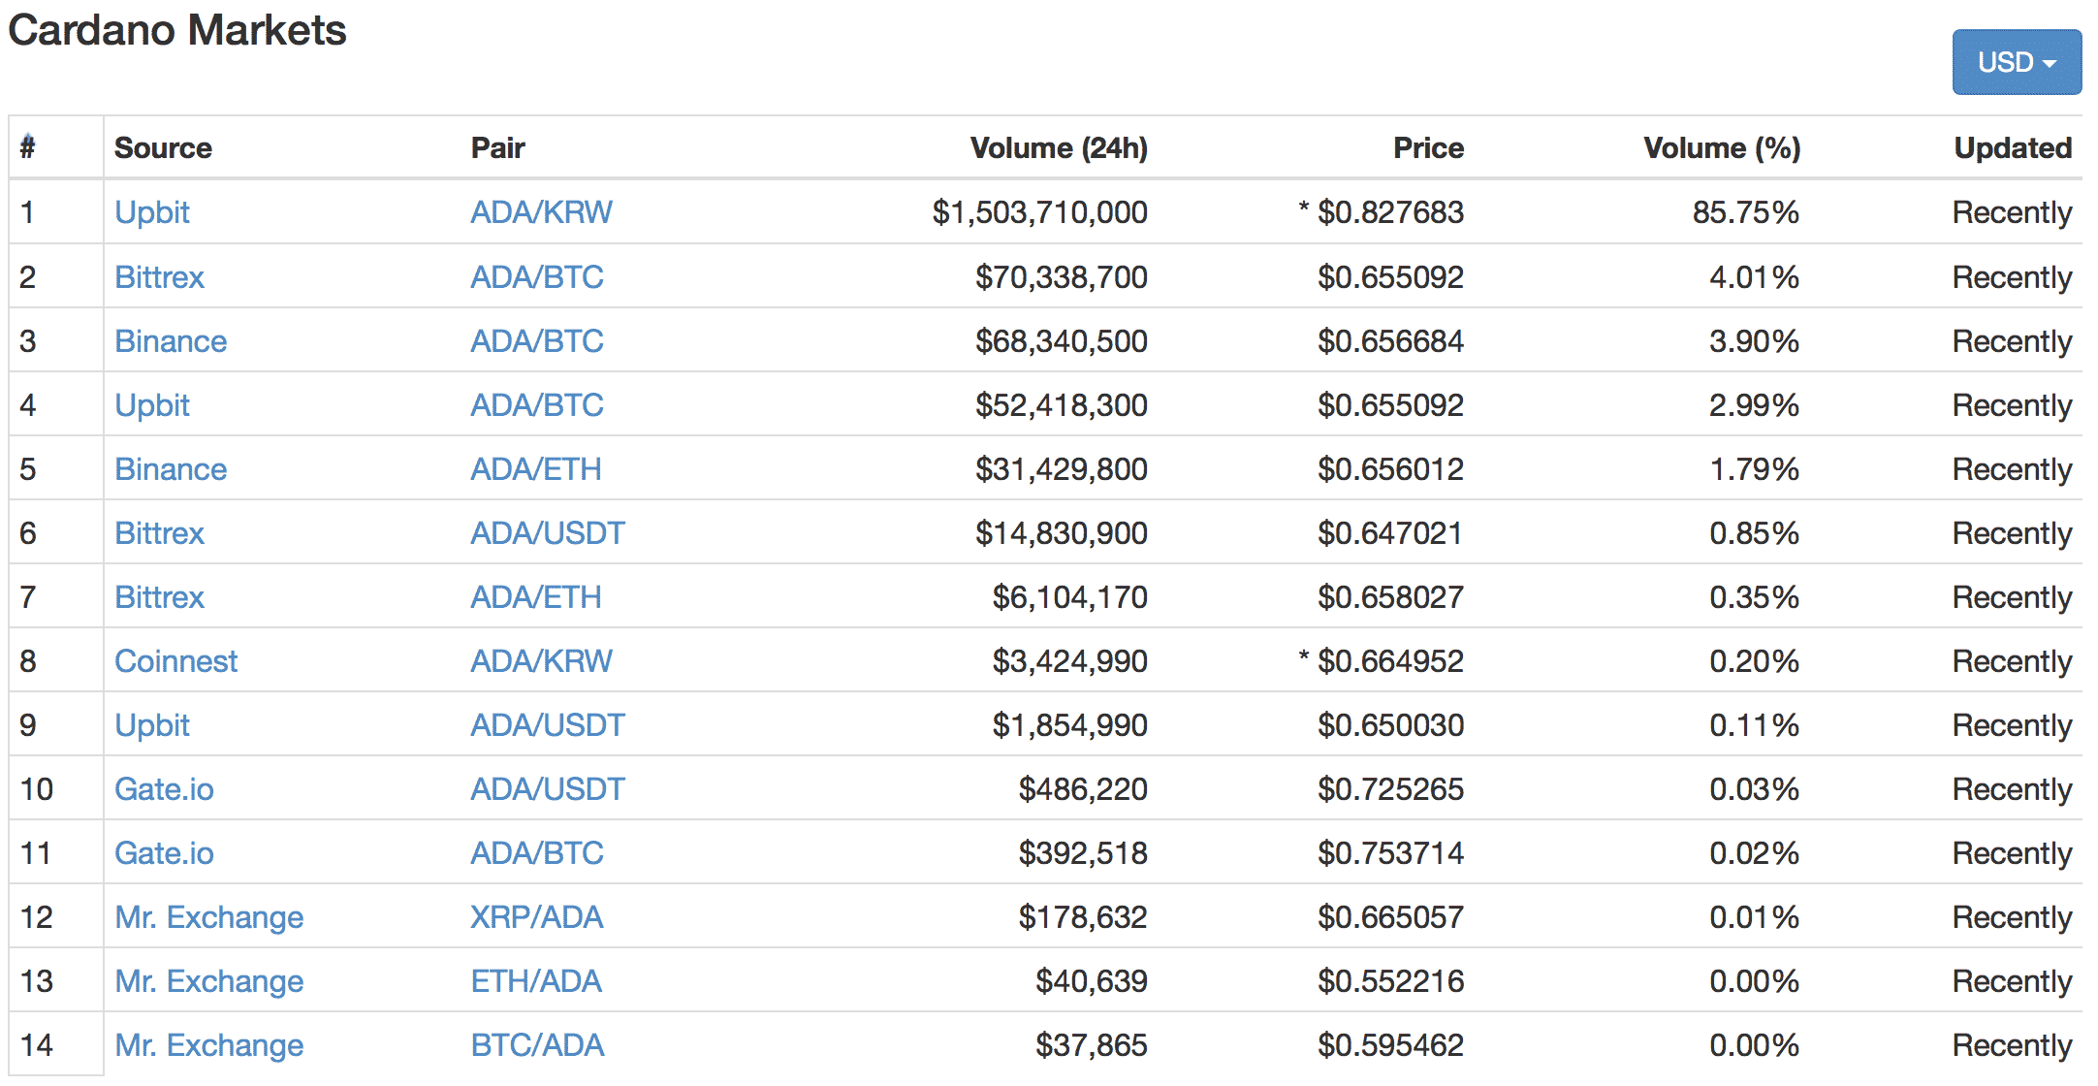Select the volume value $1,503,710,000

[x=1039, y=212]
